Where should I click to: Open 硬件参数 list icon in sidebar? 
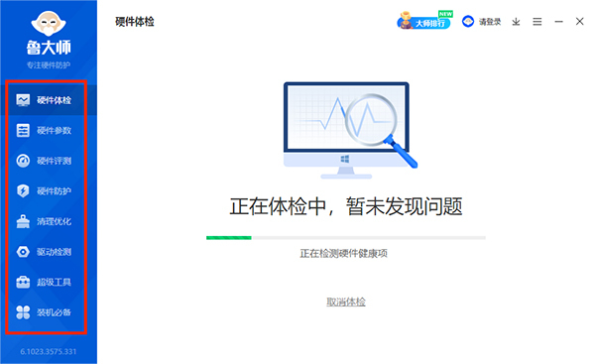click(x=23, y=131)
